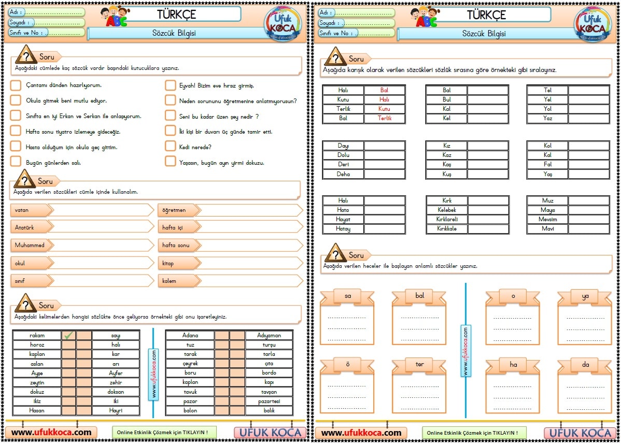The width and height of the screenshot is (621, 444).
Task: Click the empty answer cell beside 'Kırklareli'
Action: pos(488,219)
